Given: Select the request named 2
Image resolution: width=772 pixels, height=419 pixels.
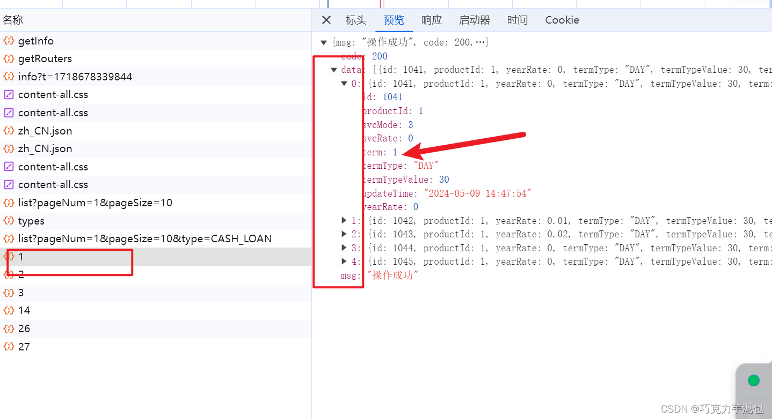Looking at the screenshot, I should (x=156, y=274).
